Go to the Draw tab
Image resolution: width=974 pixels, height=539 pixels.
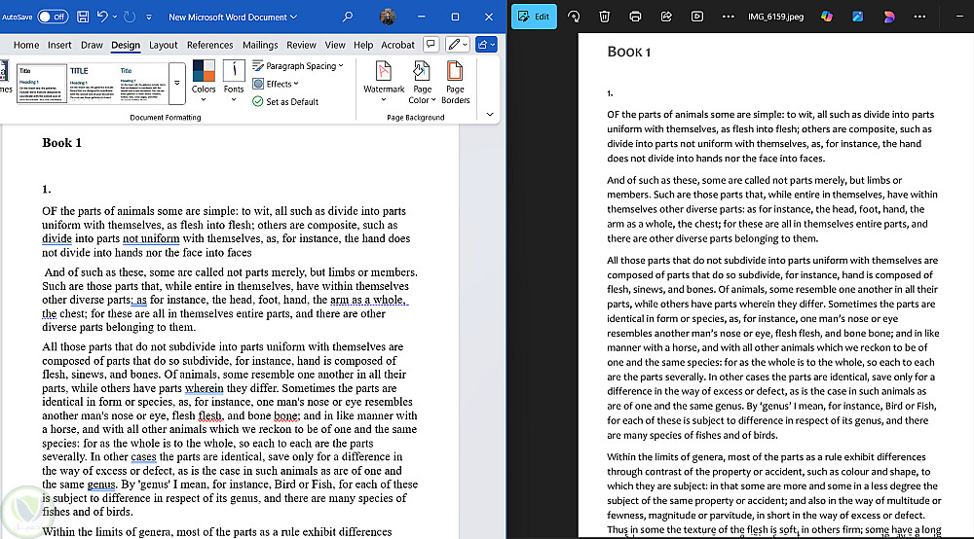pos(92,45)
